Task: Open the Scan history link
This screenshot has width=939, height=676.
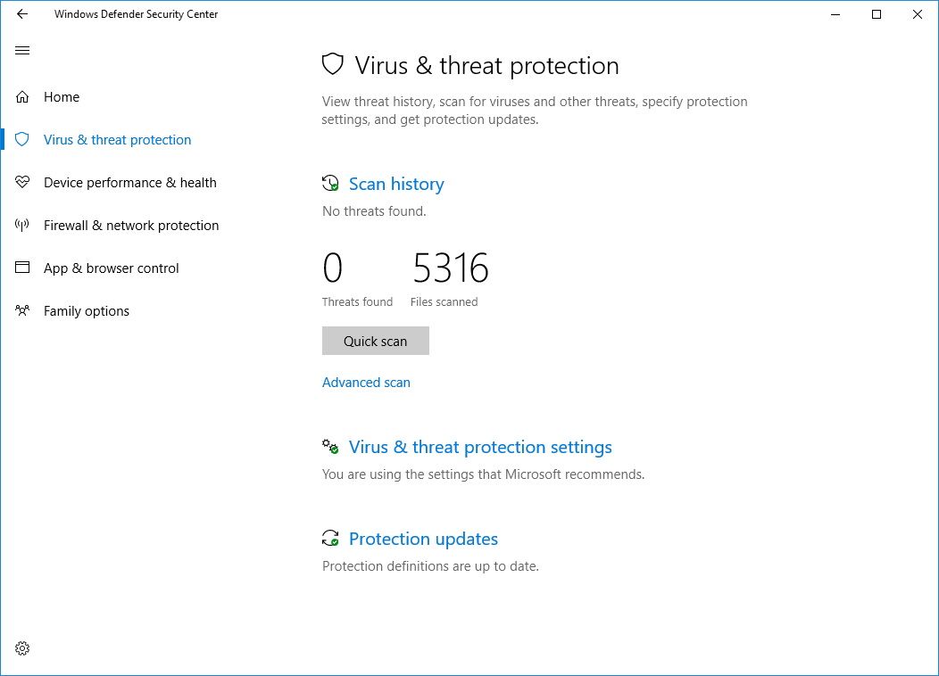Action: [396, 184]
